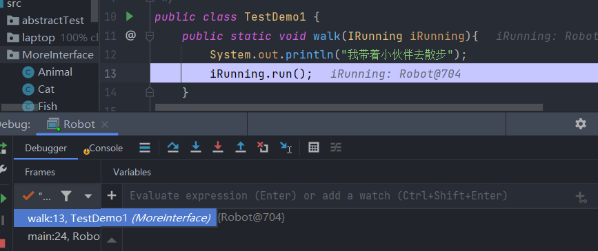Image resolution: width=598 pixels, height=251 pixels.
Task: Click the Force Step Into red arrow icon
Action: click(218, 147)
